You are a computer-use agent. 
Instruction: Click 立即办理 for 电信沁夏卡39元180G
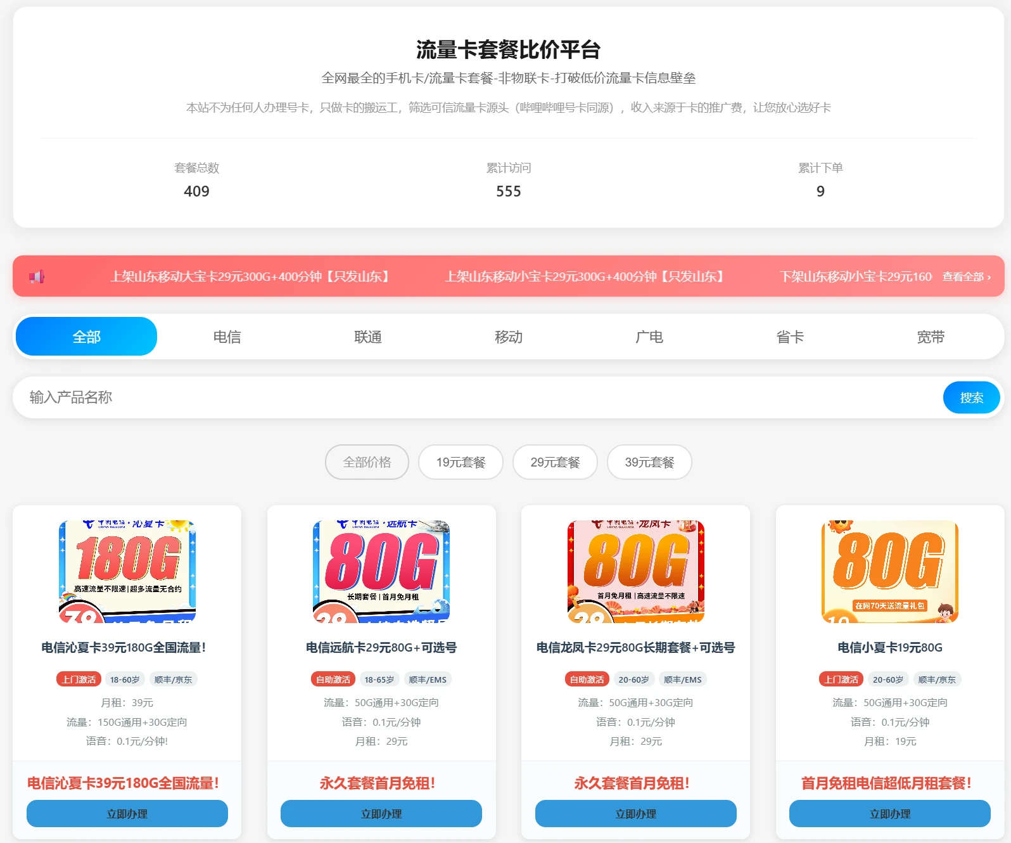pyautogui.click(x=127, y=813)
